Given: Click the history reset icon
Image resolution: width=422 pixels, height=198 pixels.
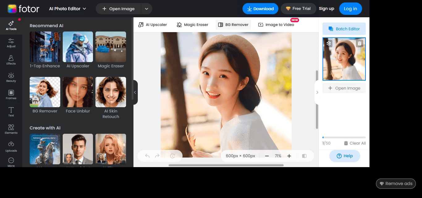Looking at the screenshot, I should [x=172, y=156].
